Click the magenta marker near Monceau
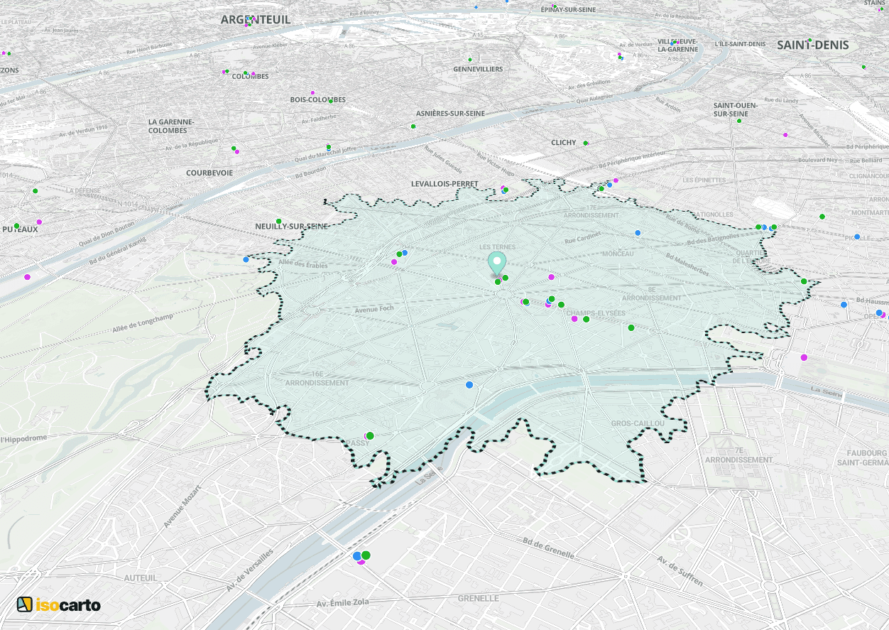The image size is (889, 630). click(x=551, y=277)
